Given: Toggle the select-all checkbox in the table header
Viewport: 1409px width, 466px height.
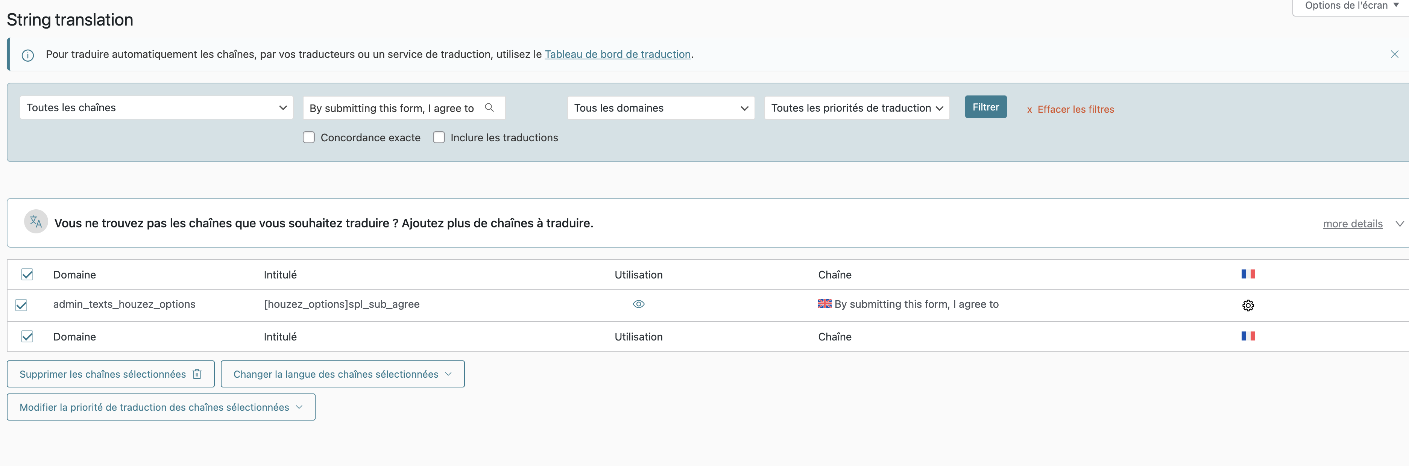Looking at the screenshot, I should (27, 274).
